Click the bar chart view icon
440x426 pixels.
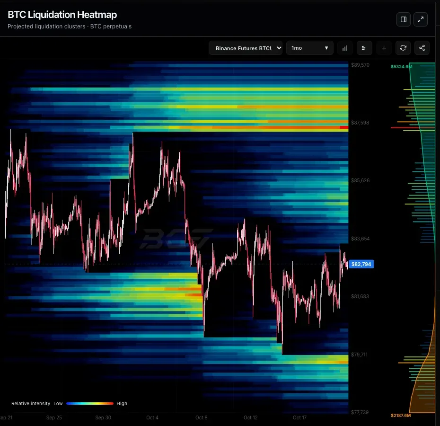[345, 48]
